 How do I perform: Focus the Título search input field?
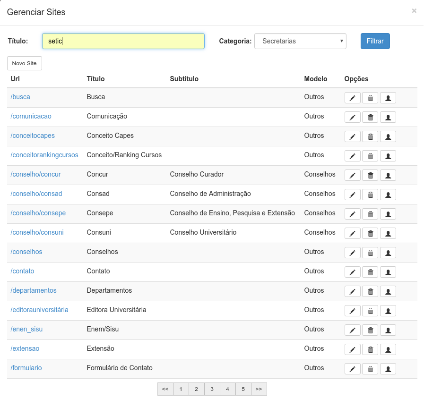[123, 41]
